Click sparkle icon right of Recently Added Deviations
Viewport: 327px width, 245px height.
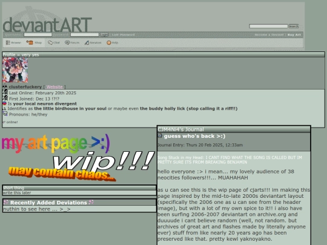click(91, 202)
